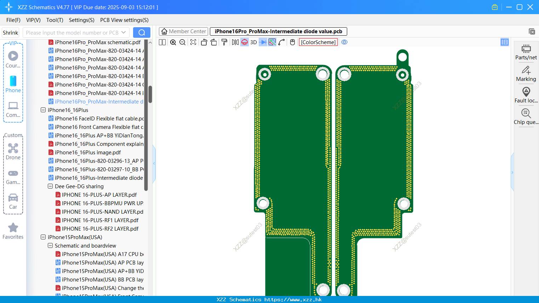This screenshot has height=303, width=539.
Task: Open IPHONE 16-PLUS-AP LAYER.pdf
Action: tap(96, 195)
